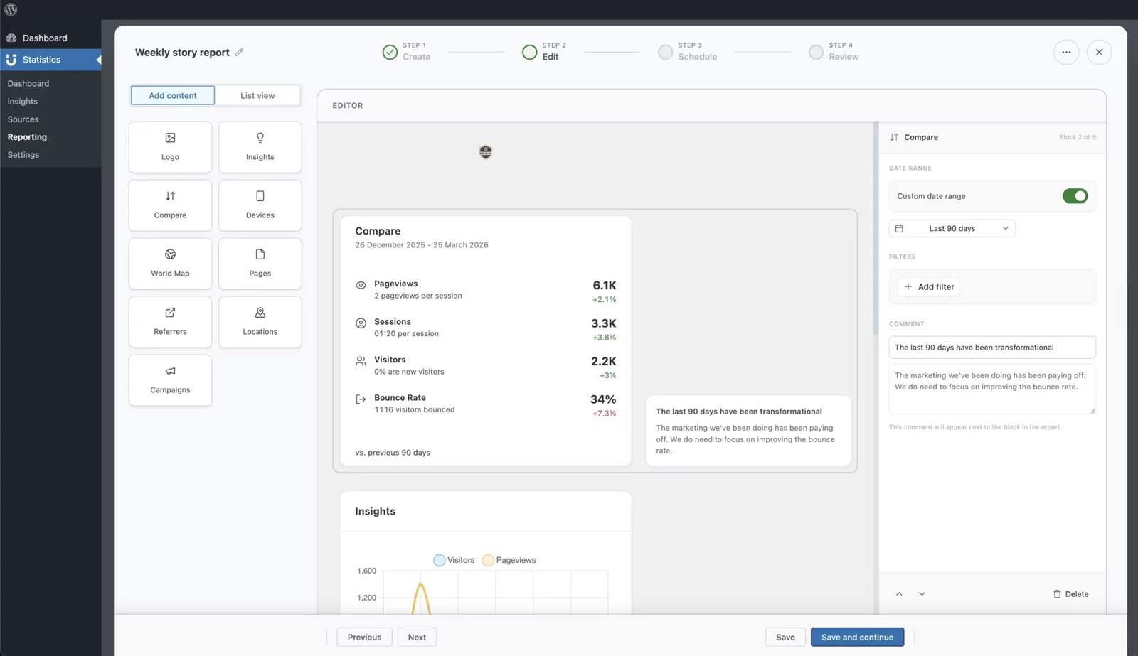Disable the Custom date range toggle
1138x656 pixels.
tap(1074, 196)
